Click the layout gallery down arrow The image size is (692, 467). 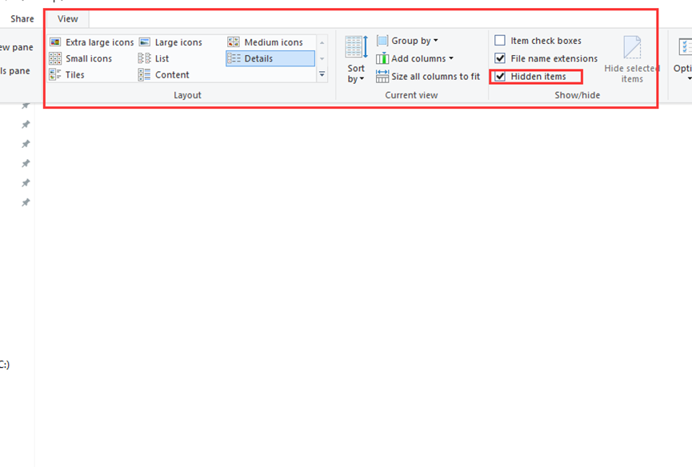[322, 58]
